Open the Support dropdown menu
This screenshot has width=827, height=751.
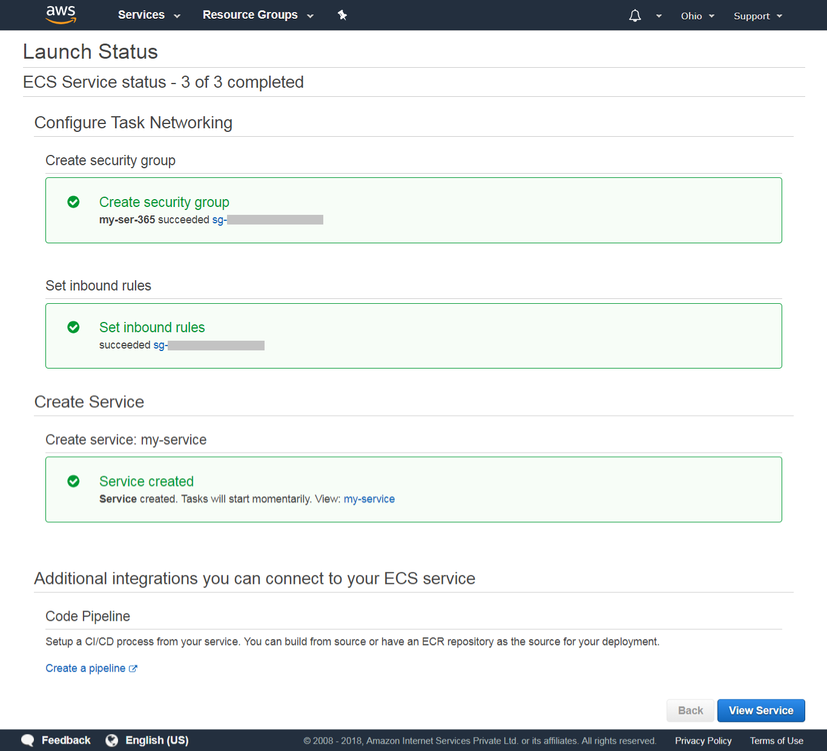pos(758,16)
